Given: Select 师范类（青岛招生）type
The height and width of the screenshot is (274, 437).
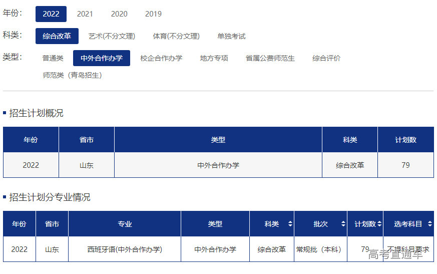Looking at the screenshot, I should coord(73,75).
